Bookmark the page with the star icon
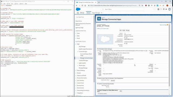 click(142, 5)
